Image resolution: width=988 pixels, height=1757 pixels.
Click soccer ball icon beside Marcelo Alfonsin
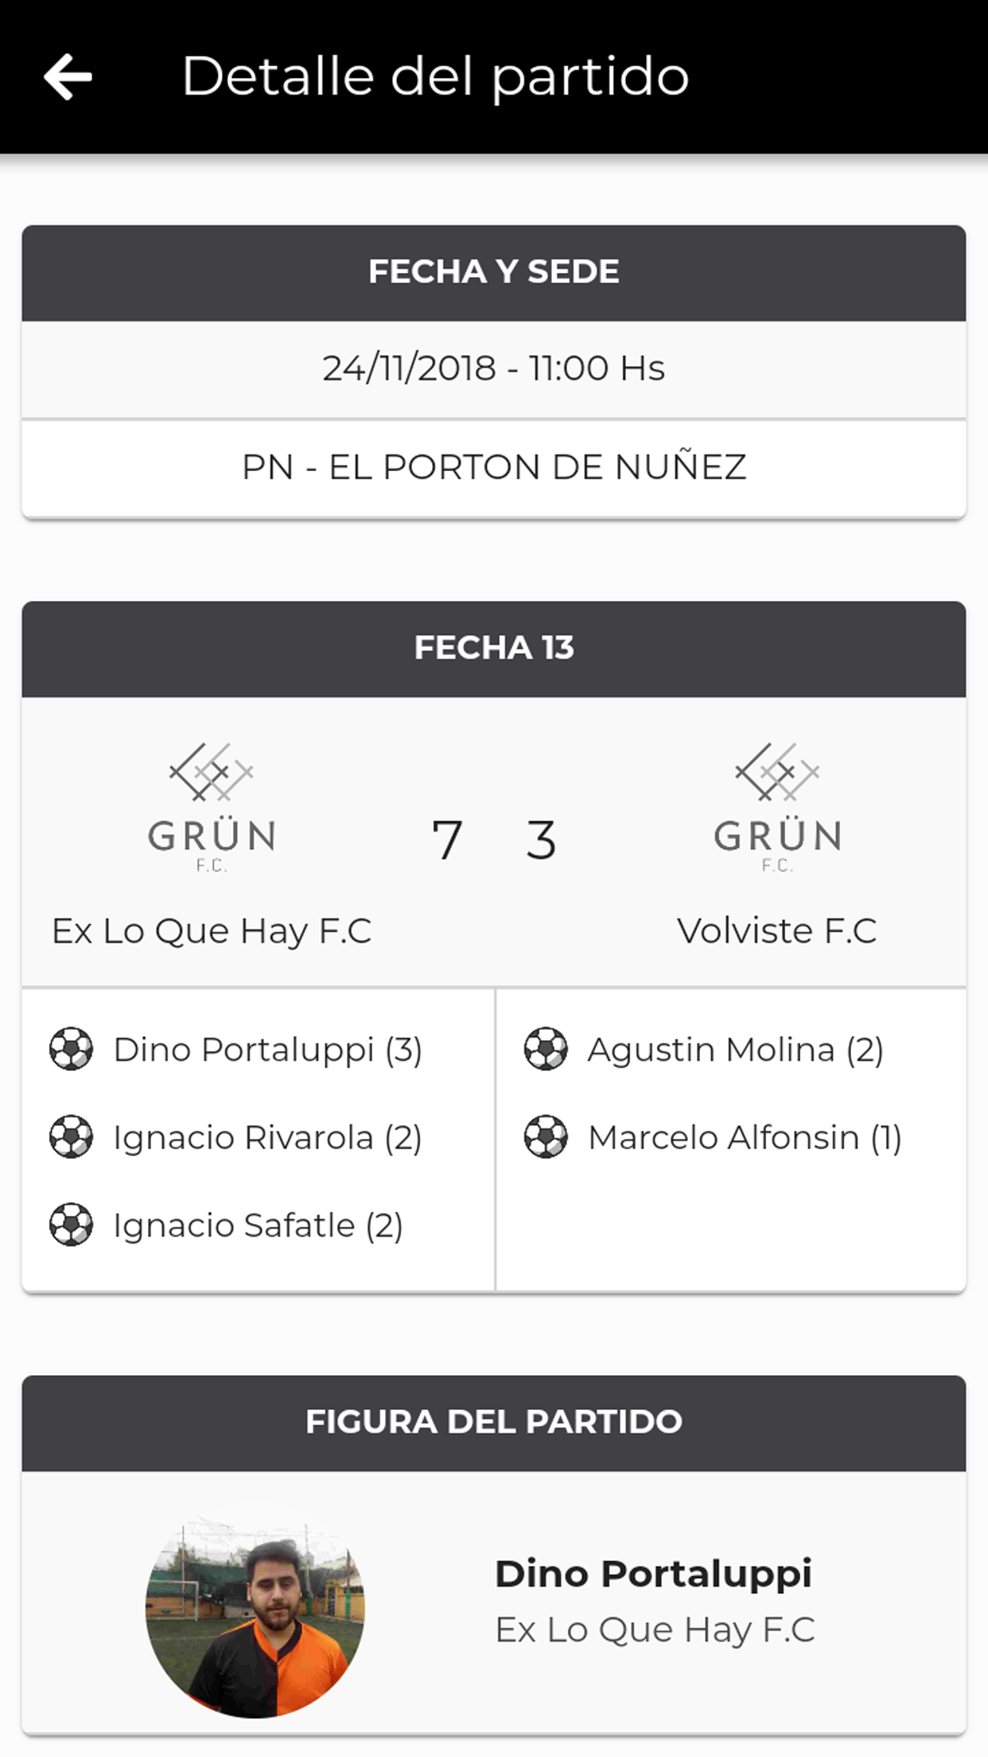(546, 1137)
